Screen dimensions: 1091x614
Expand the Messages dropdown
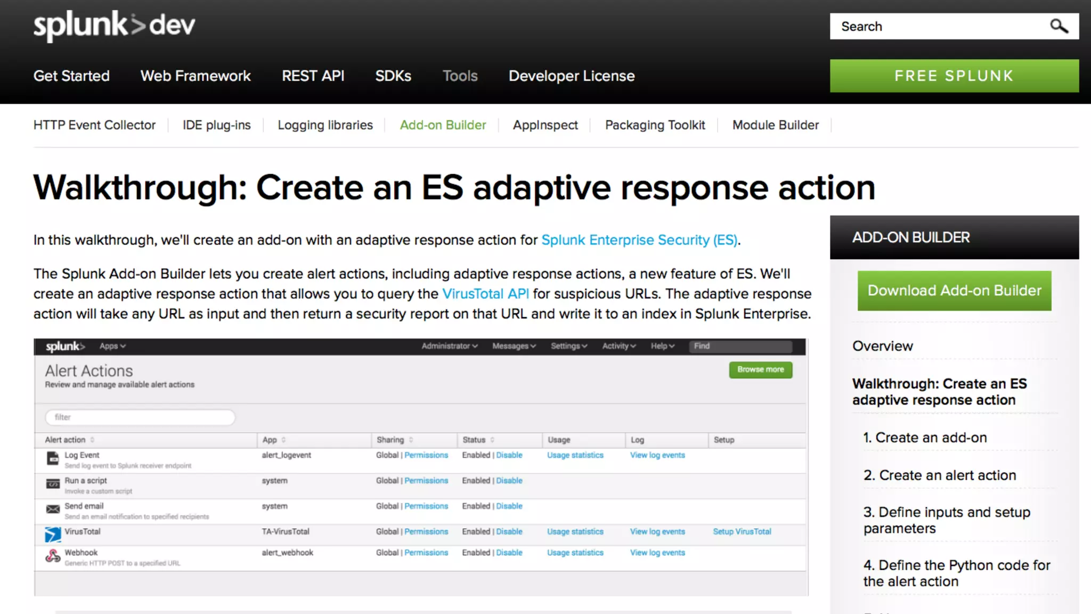pos(514,346)
